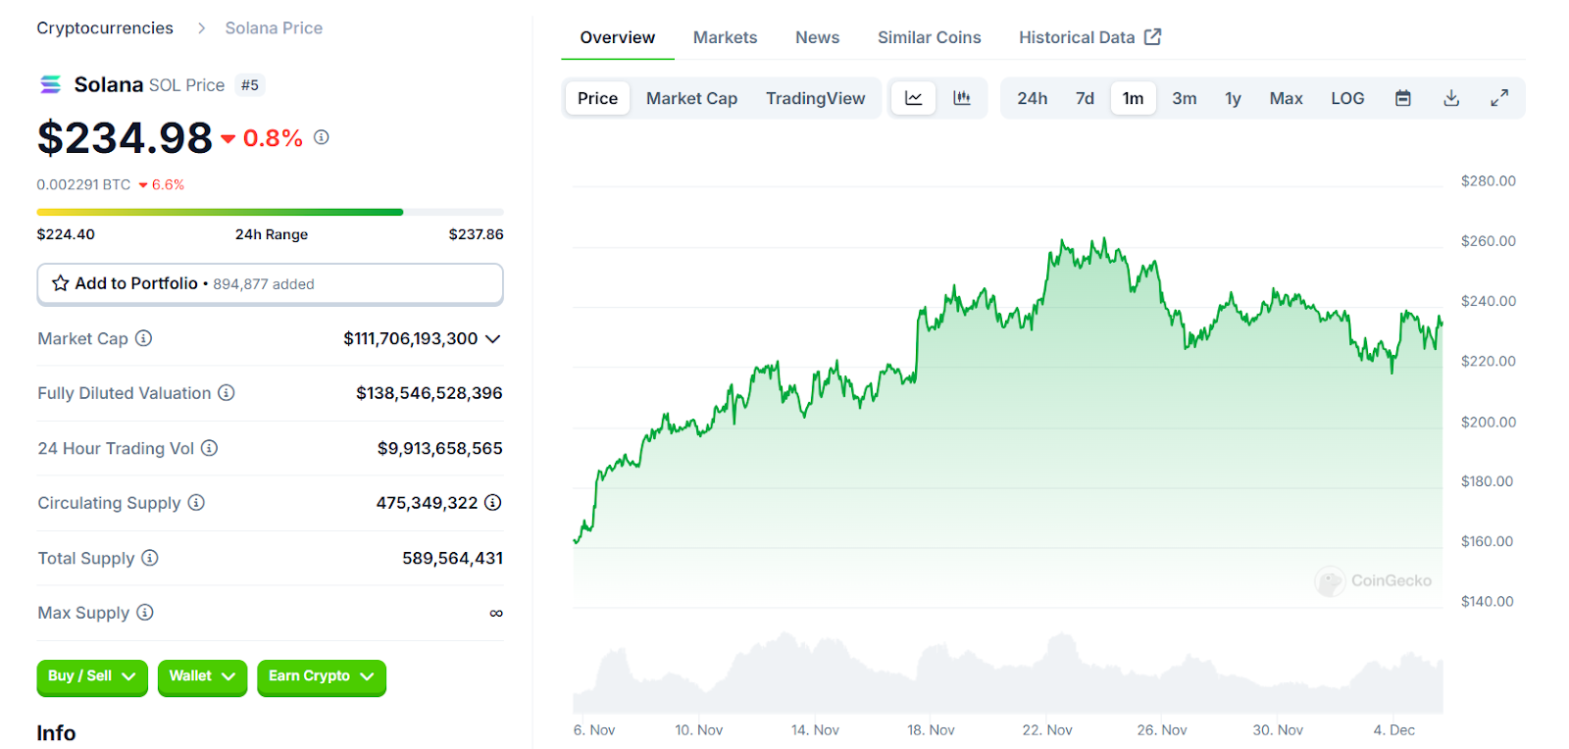This screenshot has height=749, width=1569.
Task: Click the volume mini chart navigator
Action: coord(1008,673)
